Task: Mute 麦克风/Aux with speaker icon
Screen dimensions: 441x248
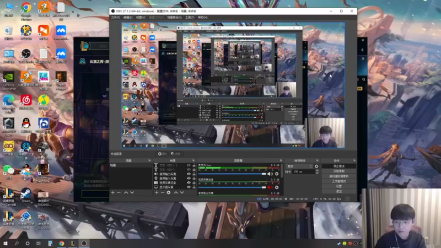Action: coord(270,174)
